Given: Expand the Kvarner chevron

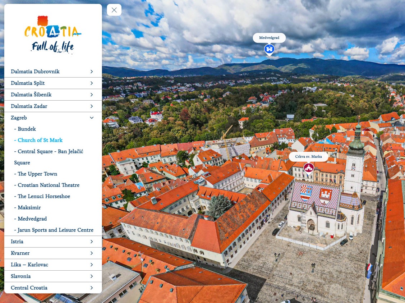Looking at the screenshot, I should click(x=91, y=253).
